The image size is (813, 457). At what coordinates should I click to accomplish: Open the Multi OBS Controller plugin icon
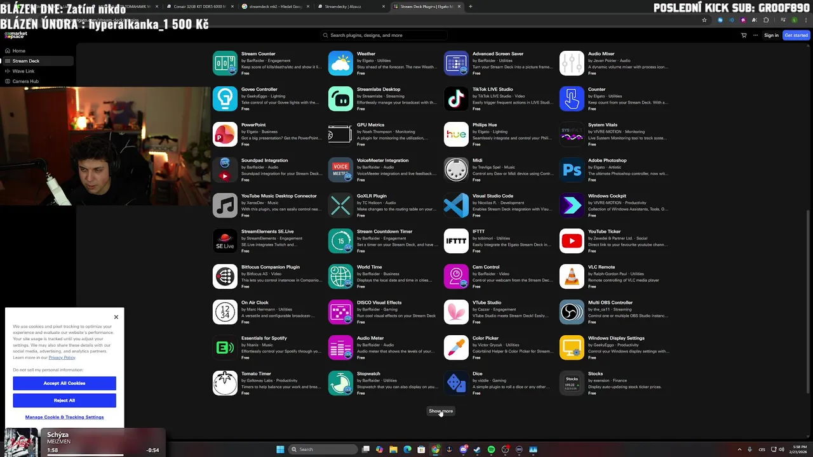572,312
